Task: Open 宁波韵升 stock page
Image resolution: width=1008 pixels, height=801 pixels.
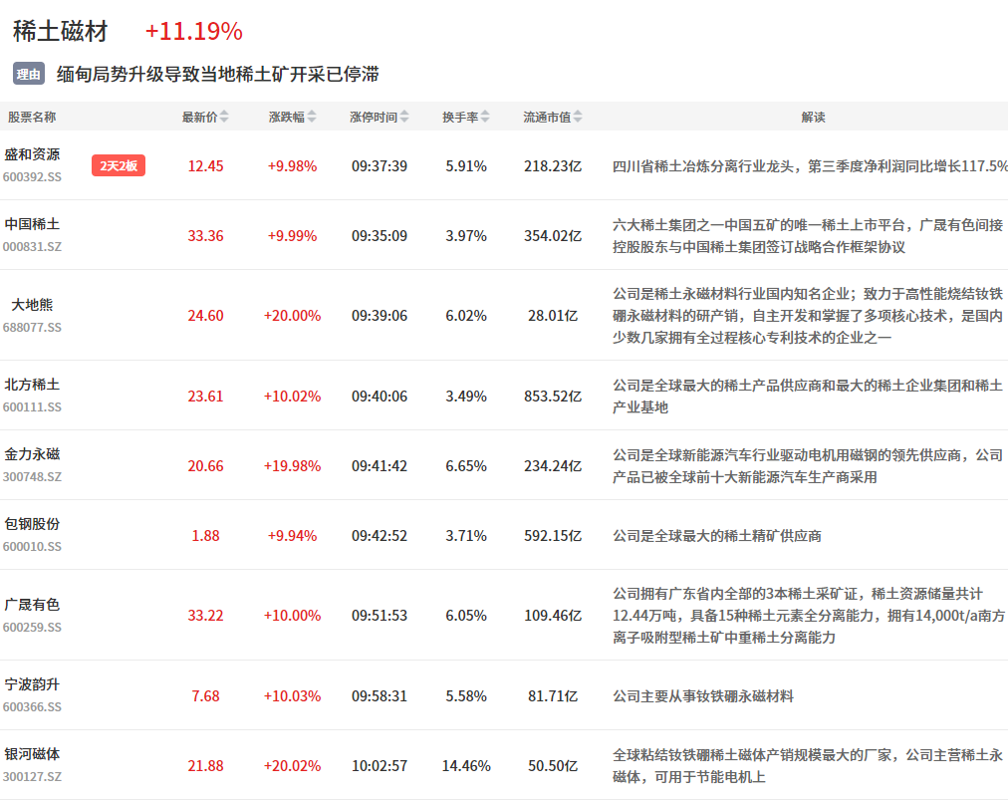Action: point(32,684)
